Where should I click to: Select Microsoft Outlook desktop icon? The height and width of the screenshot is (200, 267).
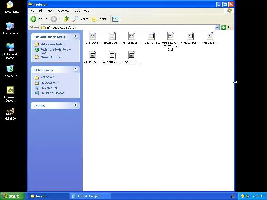tap(10, 94)
